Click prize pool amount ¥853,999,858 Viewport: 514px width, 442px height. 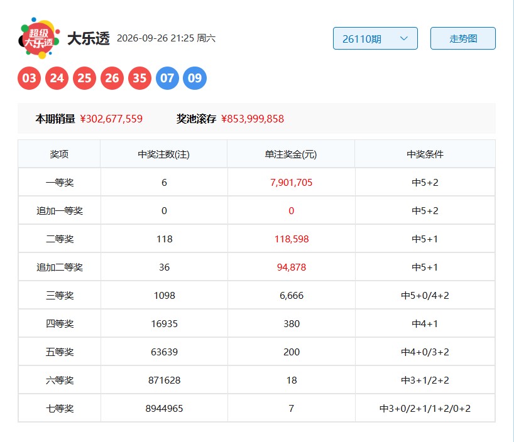pos(253,119)
